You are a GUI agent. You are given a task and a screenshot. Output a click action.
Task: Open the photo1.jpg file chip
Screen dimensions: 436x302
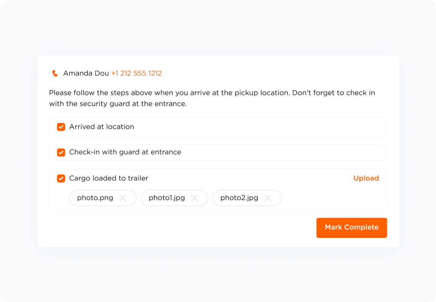[167, 198]
